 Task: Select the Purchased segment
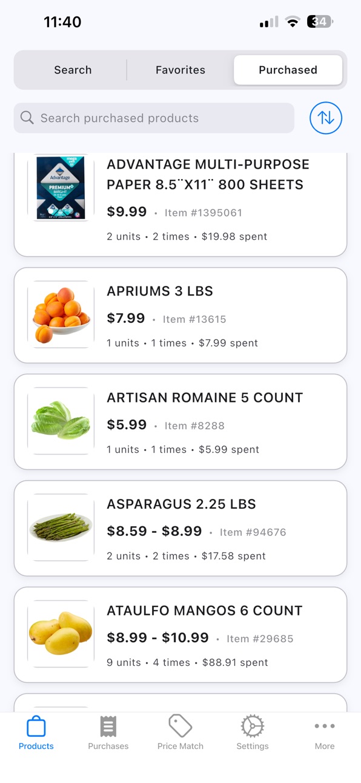[288, 70]
